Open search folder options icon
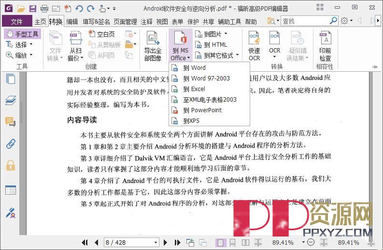 pyautogui.click(x=273, y=21)
